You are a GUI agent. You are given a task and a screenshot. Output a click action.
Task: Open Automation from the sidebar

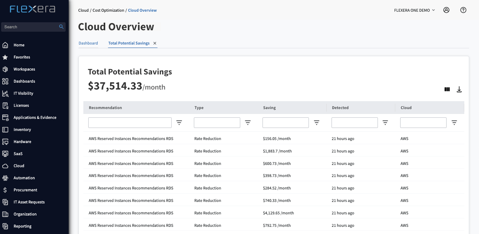(24, 178)
